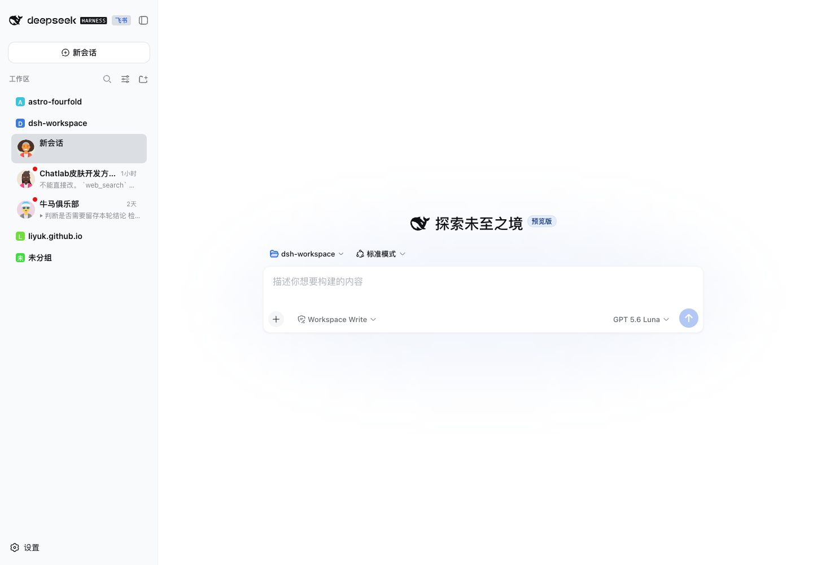Collapse the sidebar panel icon
The height and width of the screenshot is (565, 813).
point(143,20)
